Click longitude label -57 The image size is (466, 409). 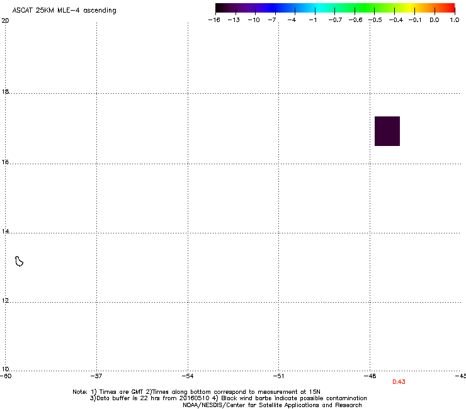(96, 376)
